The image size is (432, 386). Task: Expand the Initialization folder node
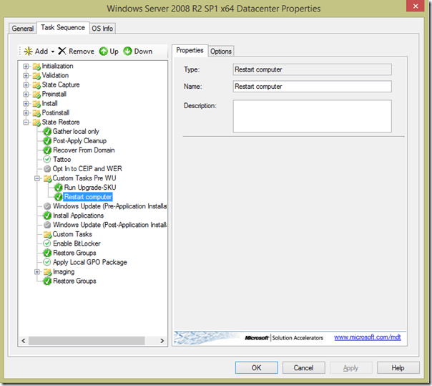coord(26,67)
